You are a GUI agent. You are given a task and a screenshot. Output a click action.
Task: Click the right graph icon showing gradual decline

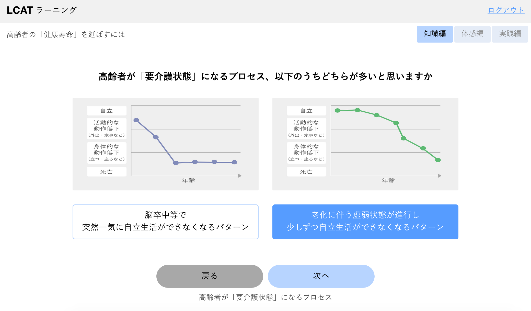(x=365, y=144)
